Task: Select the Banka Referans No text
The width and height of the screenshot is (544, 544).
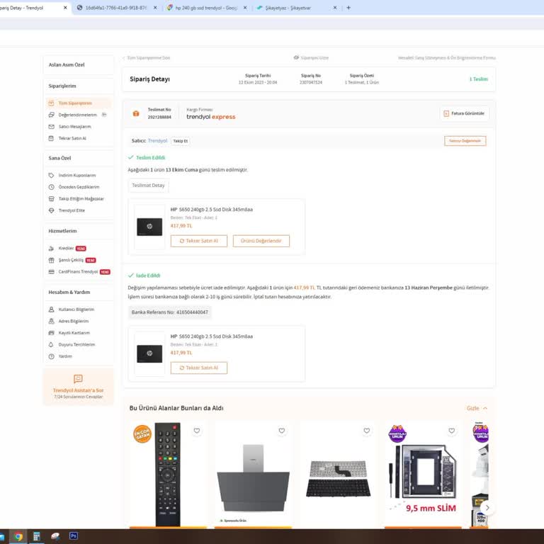Action: tap(170, 312)
